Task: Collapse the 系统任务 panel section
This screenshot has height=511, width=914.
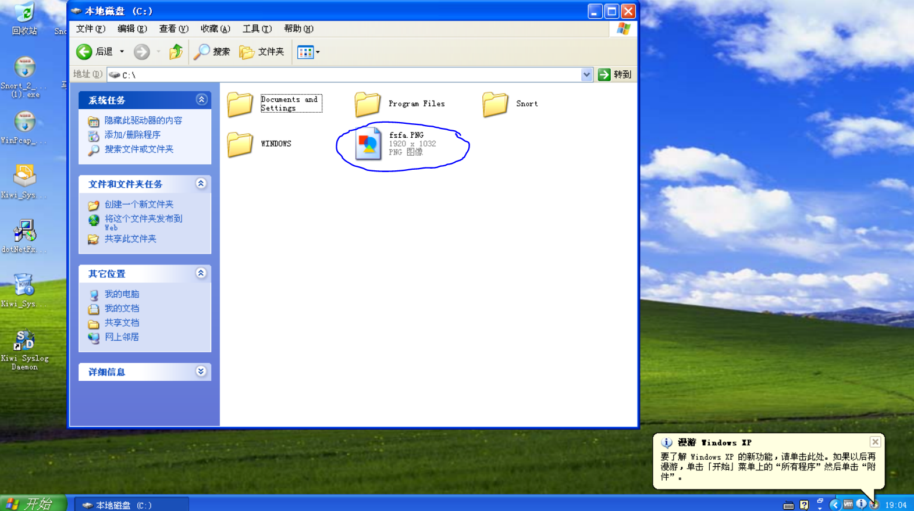Action: (201, 99)
